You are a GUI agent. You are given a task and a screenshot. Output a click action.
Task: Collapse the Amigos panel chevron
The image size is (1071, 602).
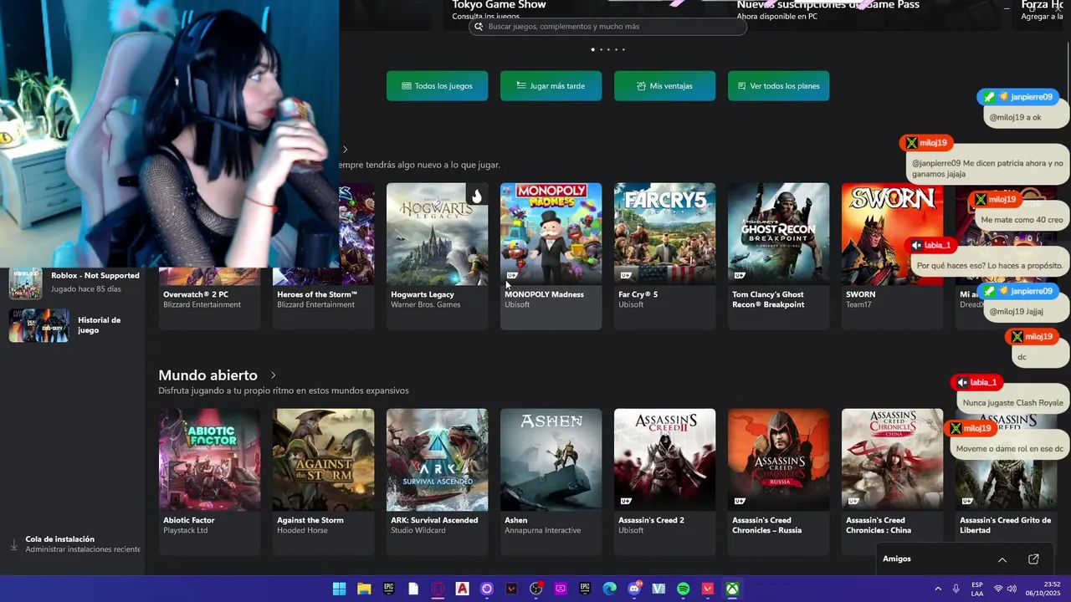tap(1002, 559)
